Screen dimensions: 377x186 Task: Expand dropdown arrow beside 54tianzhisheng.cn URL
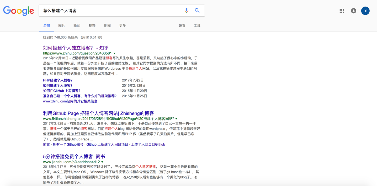[x=176, y=119]
